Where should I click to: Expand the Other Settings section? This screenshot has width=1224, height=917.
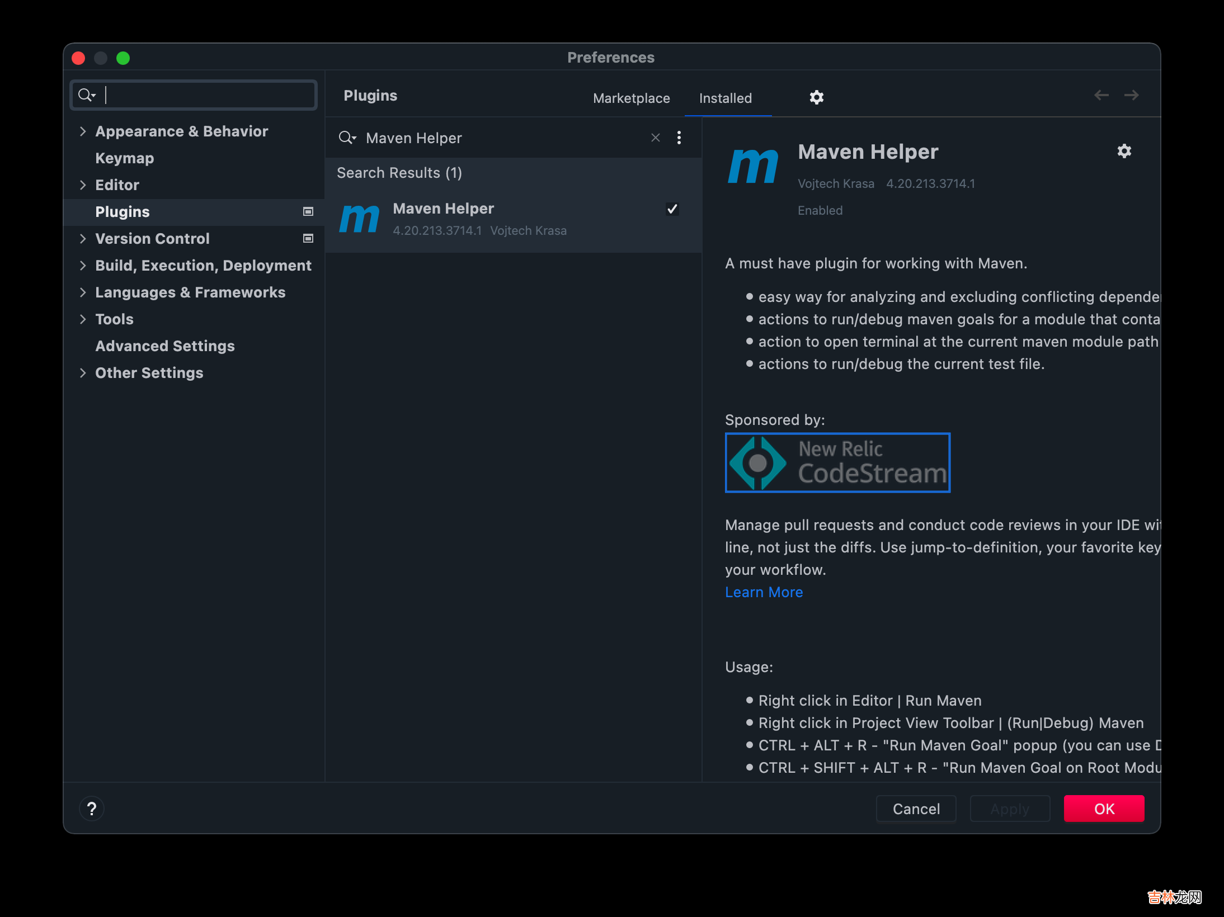coord(83,373)
